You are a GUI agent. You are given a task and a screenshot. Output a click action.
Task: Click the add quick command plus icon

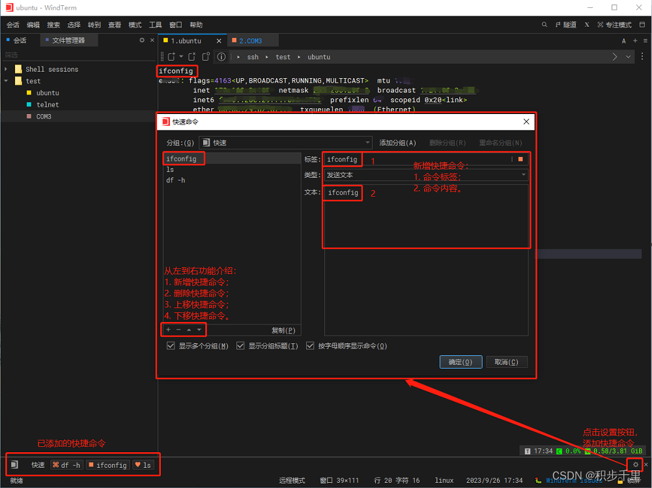[x=169, y=330]
